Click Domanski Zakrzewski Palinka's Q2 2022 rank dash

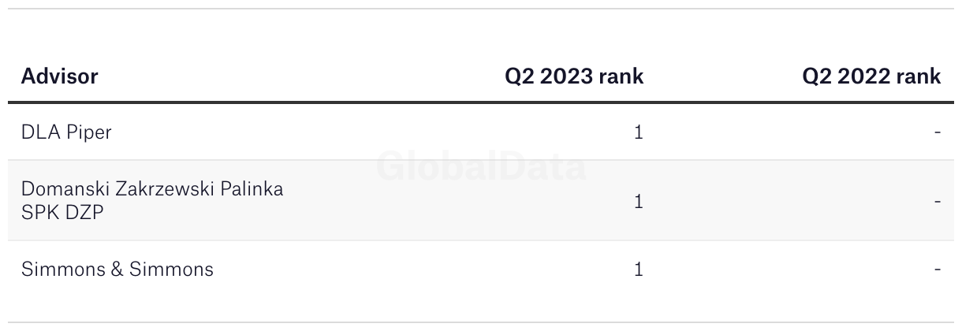click(x=937, y=202)
